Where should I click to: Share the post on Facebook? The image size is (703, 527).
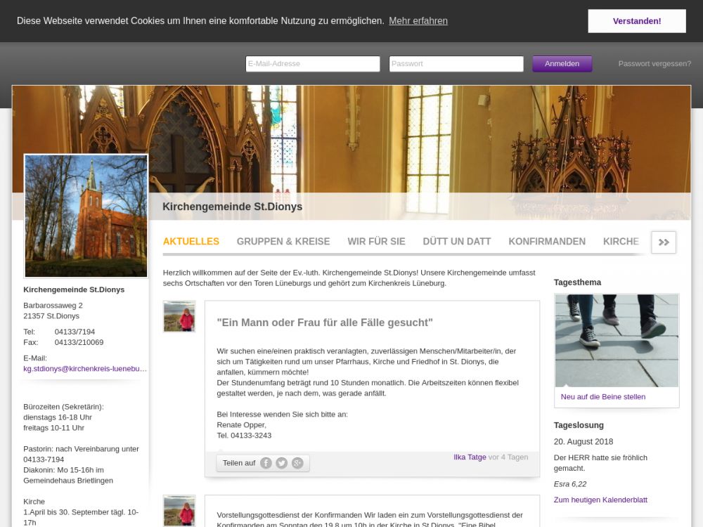(266, 463)
